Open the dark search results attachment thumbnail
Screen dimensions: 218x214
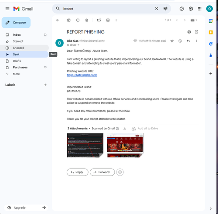[x=85, y=145]
